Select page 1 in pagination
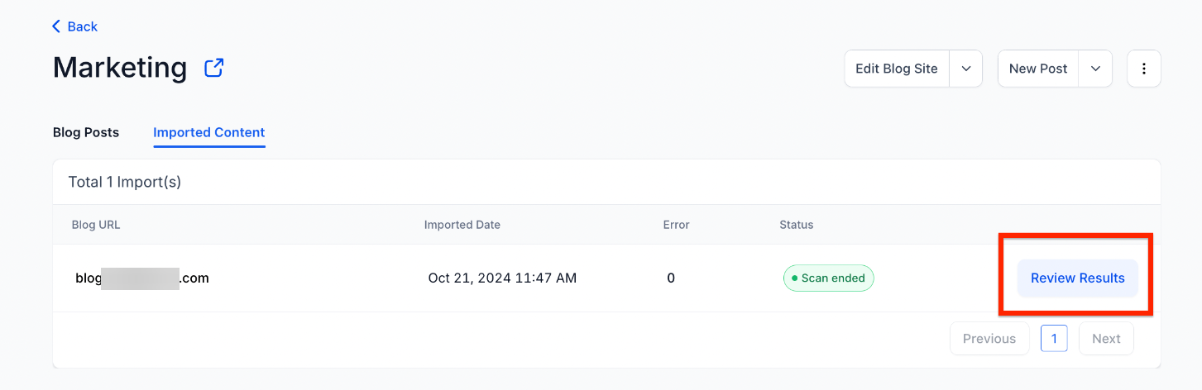 coord(1054,339)
